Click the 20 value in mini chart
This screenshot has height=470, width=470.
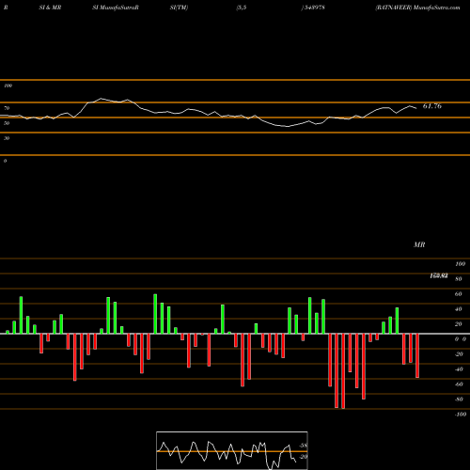304,457
